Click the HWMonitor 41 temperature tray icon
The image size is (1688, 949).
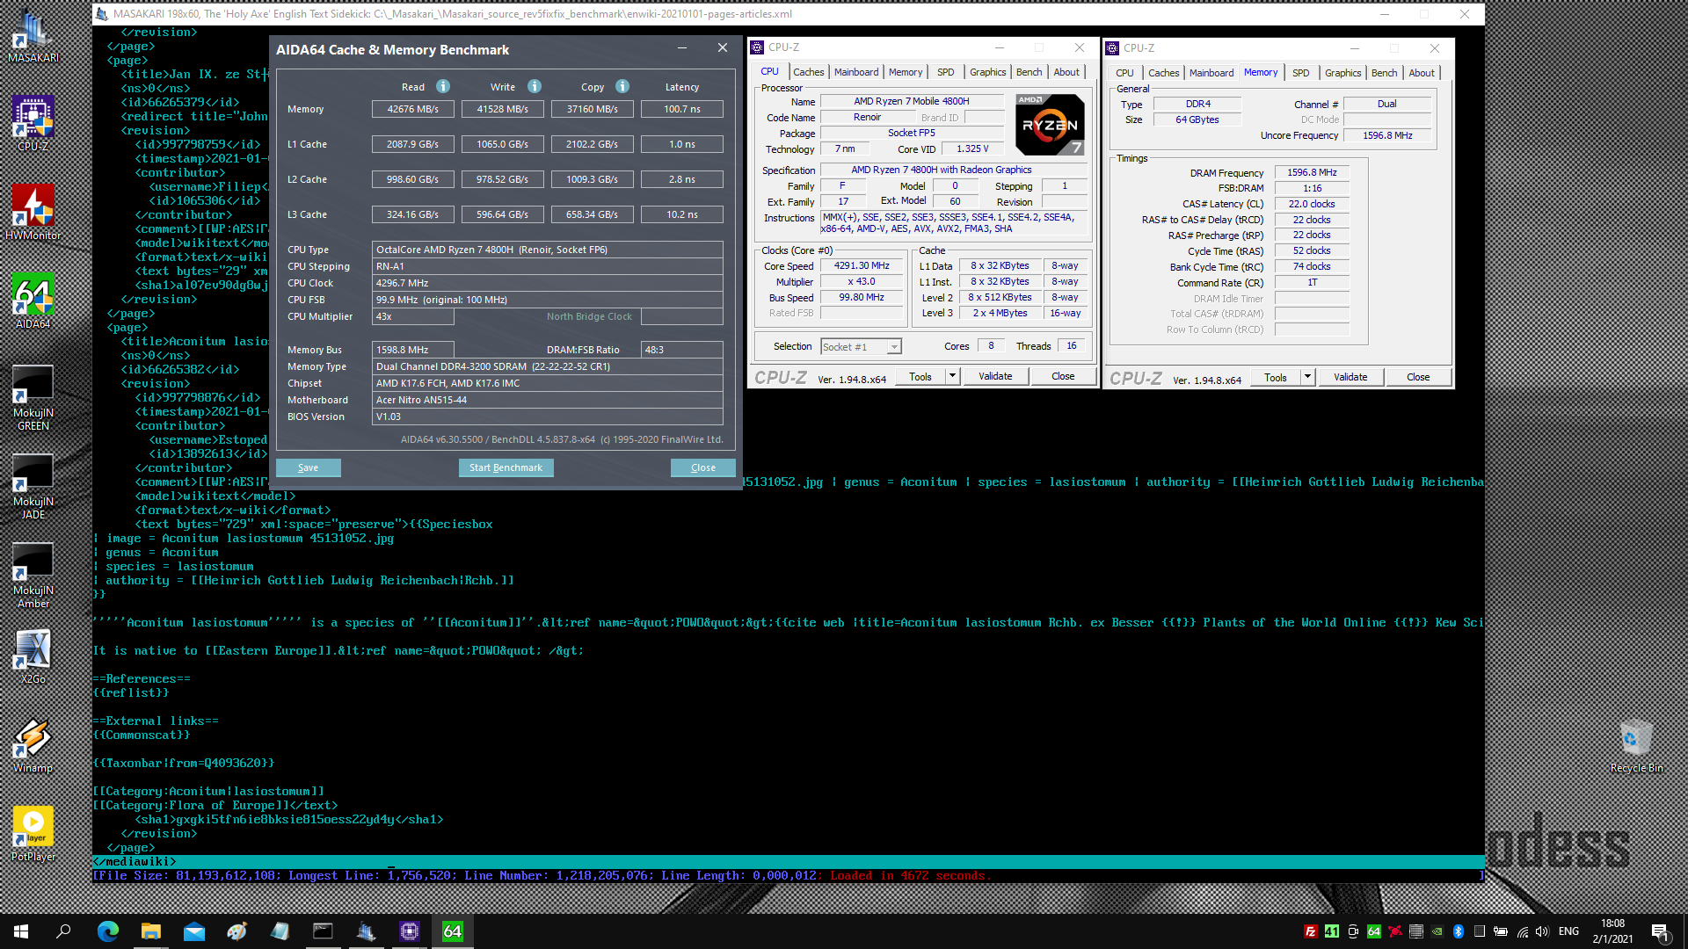tap(1331, 931)
